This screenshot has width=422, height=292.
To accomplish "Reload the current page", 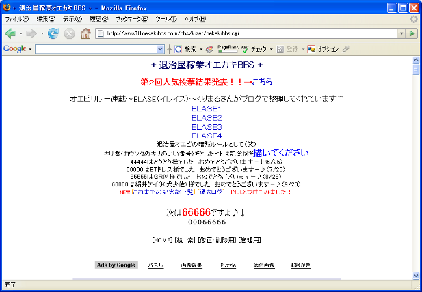I will pyautogui.click(x=53, y=33).
